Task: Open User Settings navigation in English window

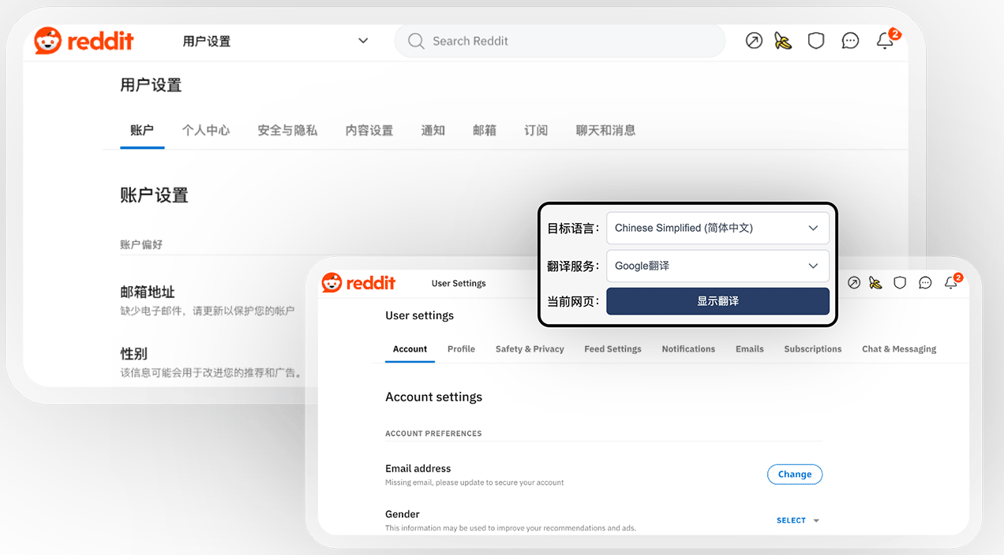Action: tap(459, 283)
